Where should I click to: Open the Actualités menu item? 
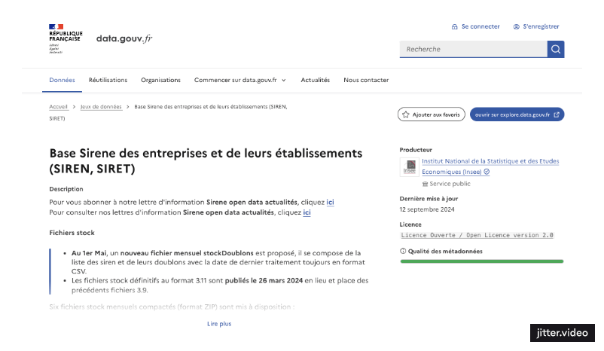(x=315, y=80)
